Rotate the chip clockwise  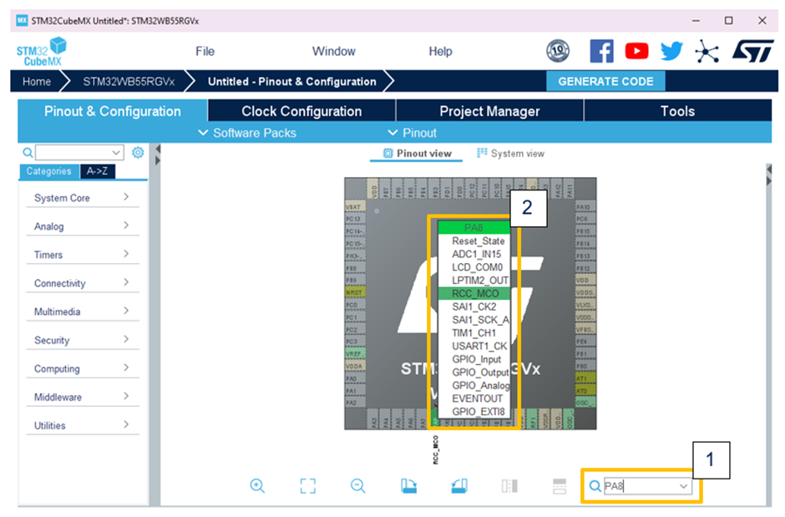pyautogui.click(x=408, y=485)
